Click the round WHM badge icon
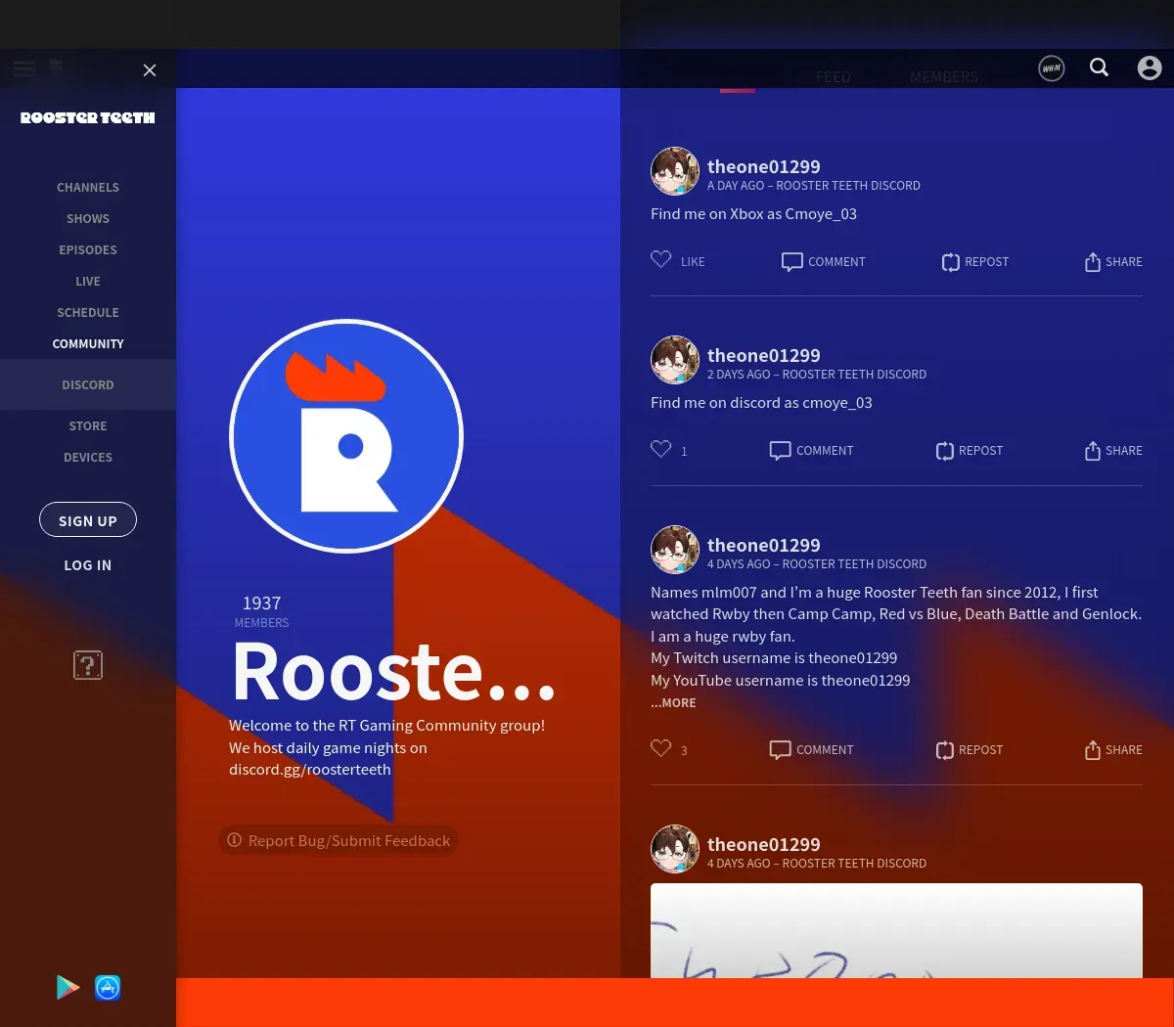The image size is (1174, 1027). [1052, 68]
